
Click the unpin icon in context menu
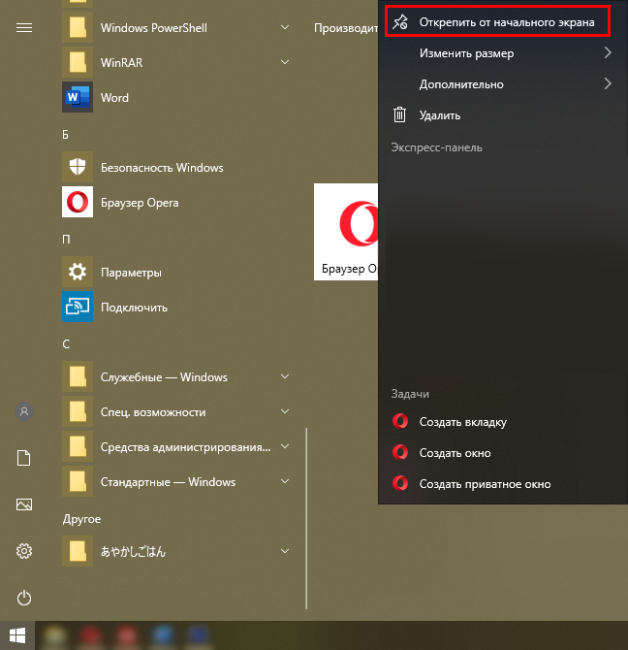pyautogui.click(x=400, y=22)
